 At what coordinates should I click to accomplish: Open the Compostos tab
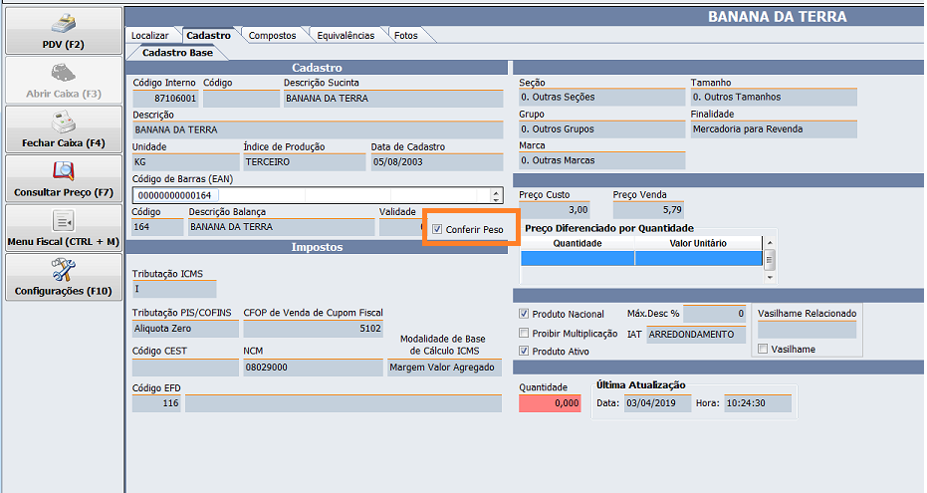pos(272,35)
